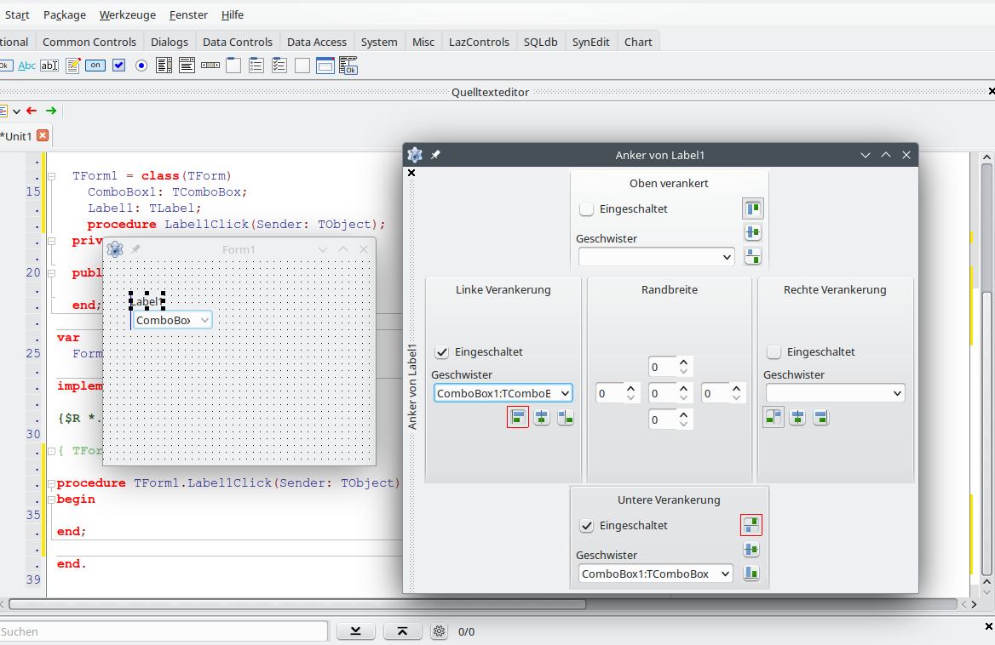Screen dimensions: 995x645
Task: Select the TMemo component in palette
Action: pos(73,66)
